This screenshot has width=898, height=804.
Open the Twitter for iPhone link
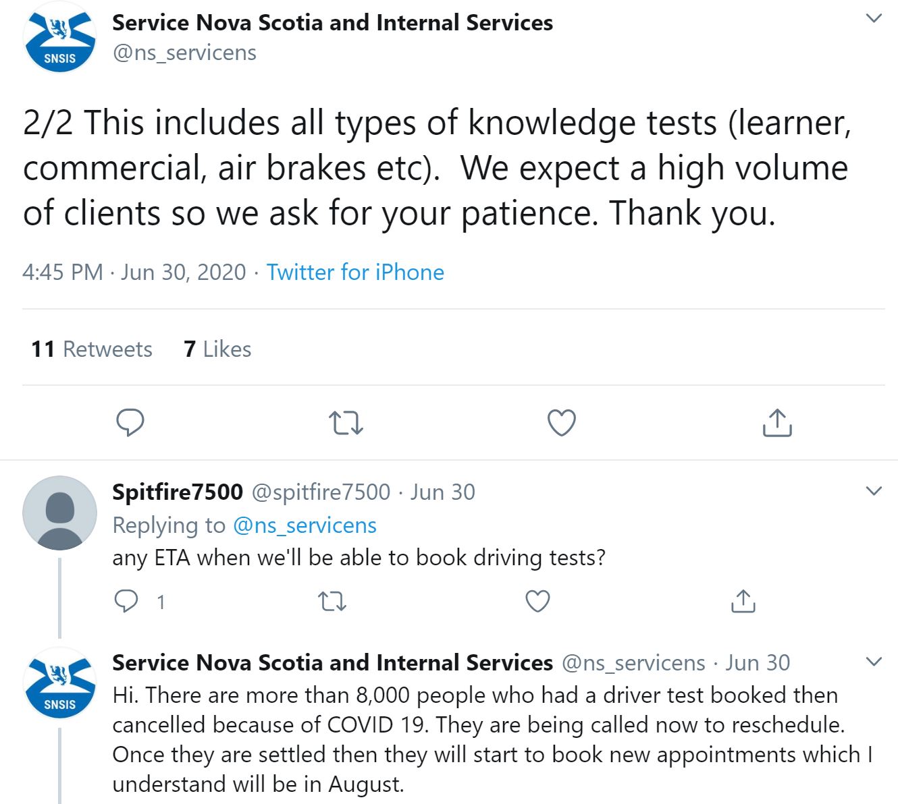(355, 272)
